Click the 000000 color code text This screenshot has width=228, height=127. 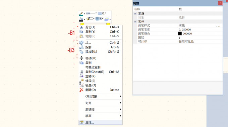click(x=187, y=34)
